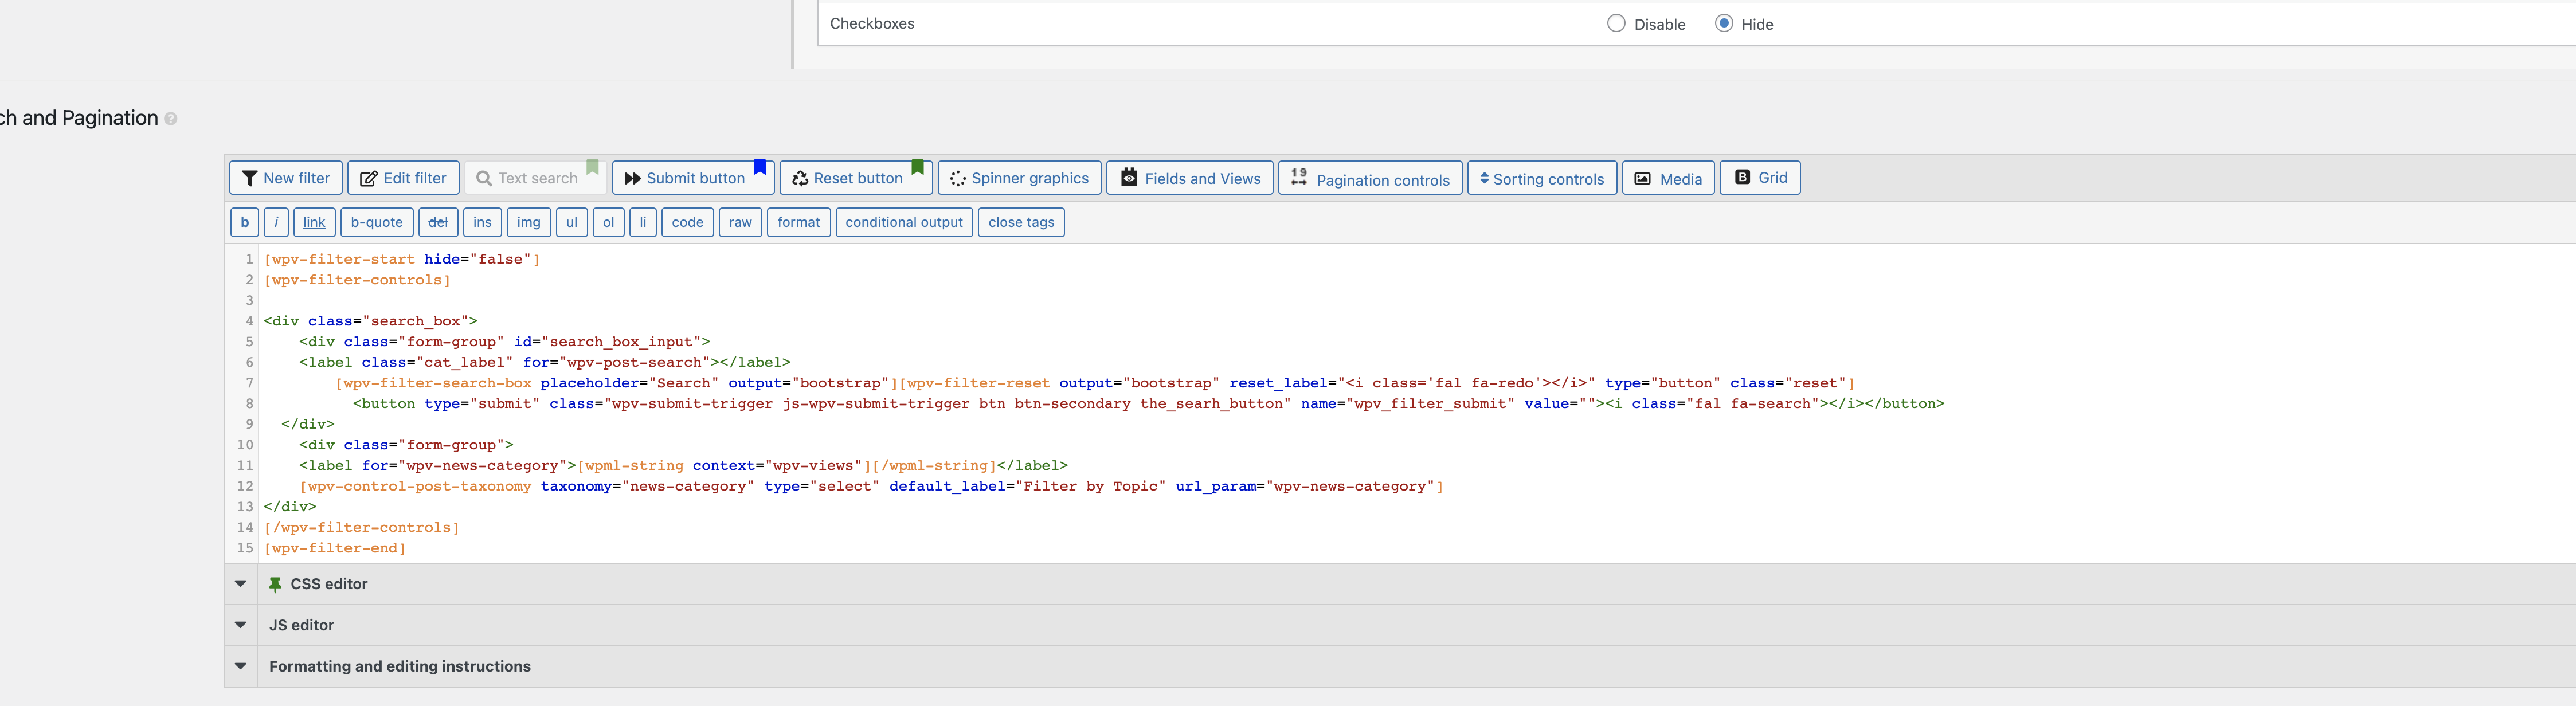Click code line 8 button submit
Image resolution: width=2576 pixels, height=706 pixels.
click(1148, 404)
